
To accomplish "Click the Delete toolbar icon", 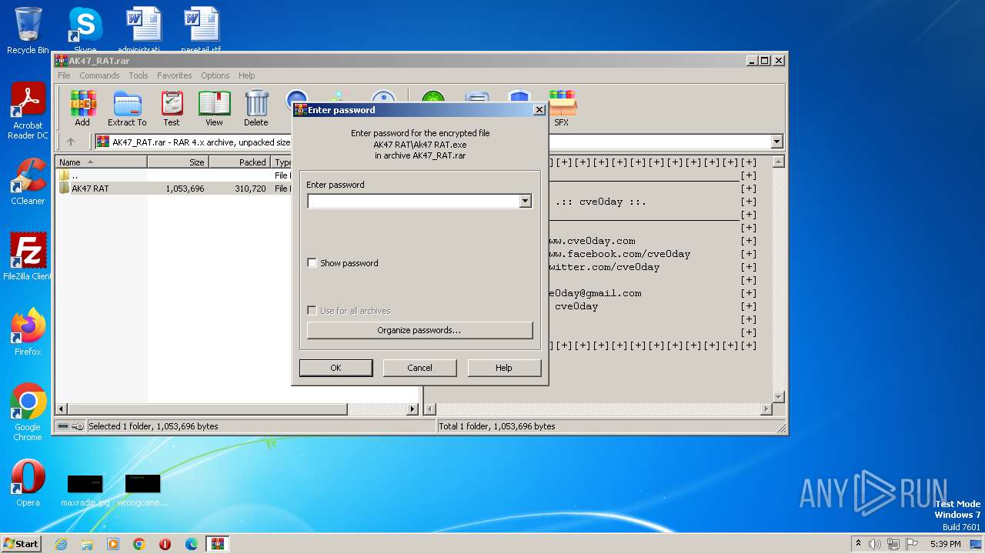I will (256, 108).
